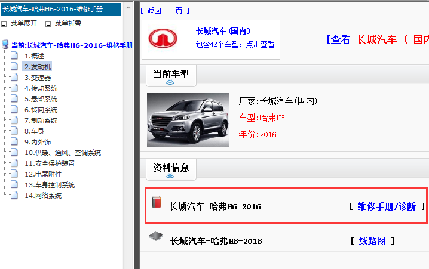Select 4.传动系统 in the tree
The height and width of the screenshot is (269, 429).
pos(41,88)
